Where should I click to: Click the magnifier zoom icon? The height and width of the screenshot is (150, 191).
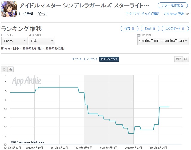pyautogui.click(x=11, y=70)
